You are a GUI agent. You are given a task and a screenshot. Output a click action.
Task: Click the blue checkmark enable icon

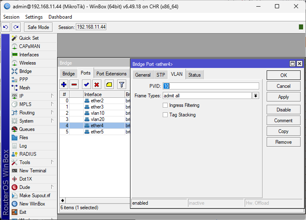pos(87,85)
